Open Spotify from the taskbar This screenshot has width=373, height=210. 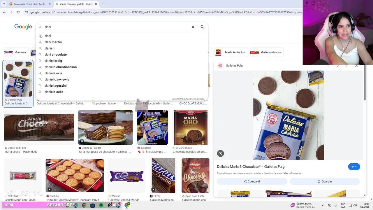(x=101, y=205)
